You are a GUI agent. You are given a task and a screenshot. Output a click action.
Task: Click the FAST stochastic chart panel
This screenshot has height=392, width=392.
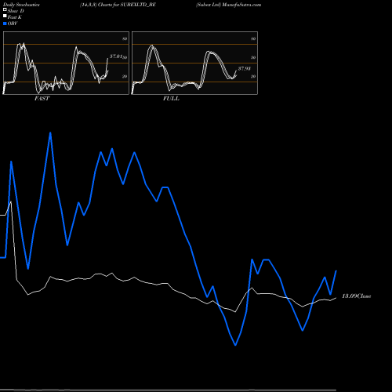(x=66, y=63)
